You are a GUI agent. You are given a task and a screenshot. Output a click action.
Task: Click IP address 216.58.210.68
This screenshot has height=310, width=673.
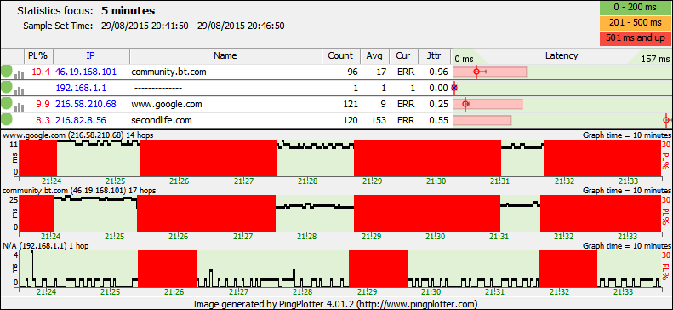pos(86,104)
